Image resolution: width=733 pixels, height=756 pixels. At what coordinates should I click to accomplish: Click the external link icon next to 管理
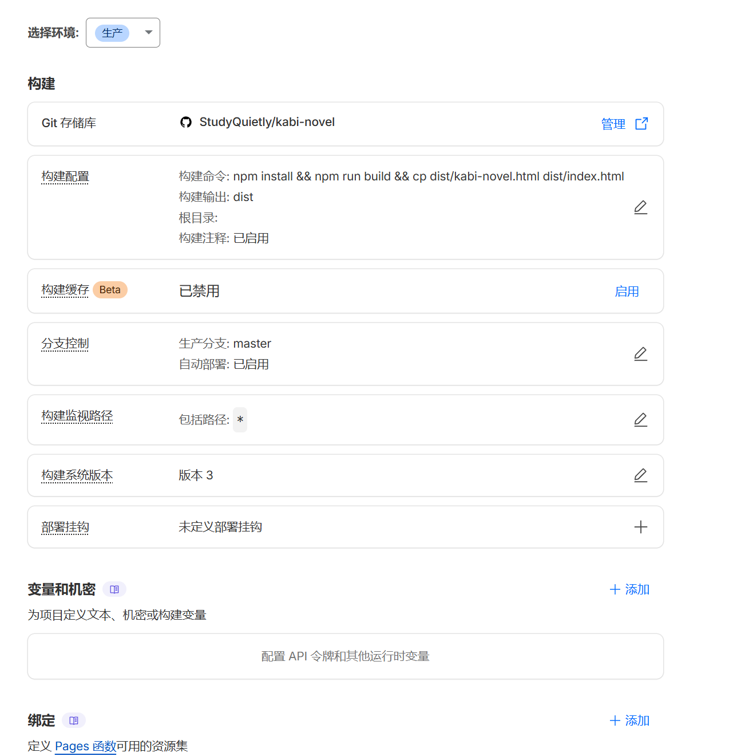point(641,124)
